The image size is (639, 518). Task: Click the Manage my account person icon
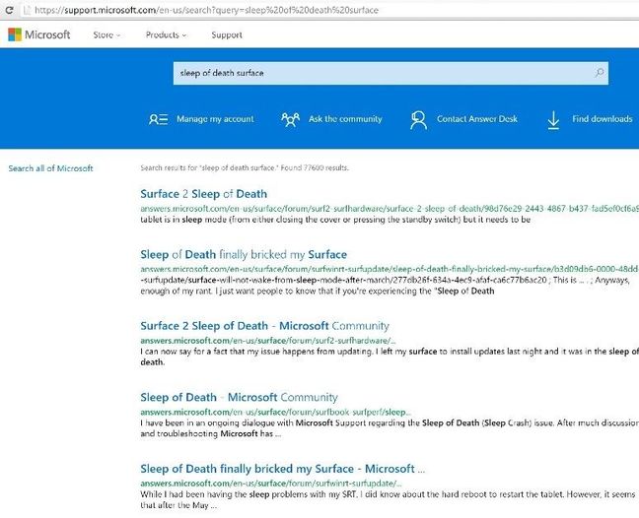158,119
